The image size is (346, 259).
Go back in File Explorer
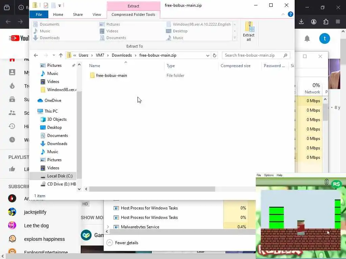(36, 55)
